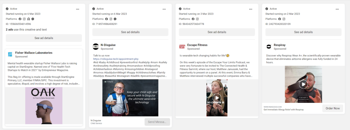Click 'Talk to us now' ad text
Viewport: 350px width, 130px height.
point(102,55)
